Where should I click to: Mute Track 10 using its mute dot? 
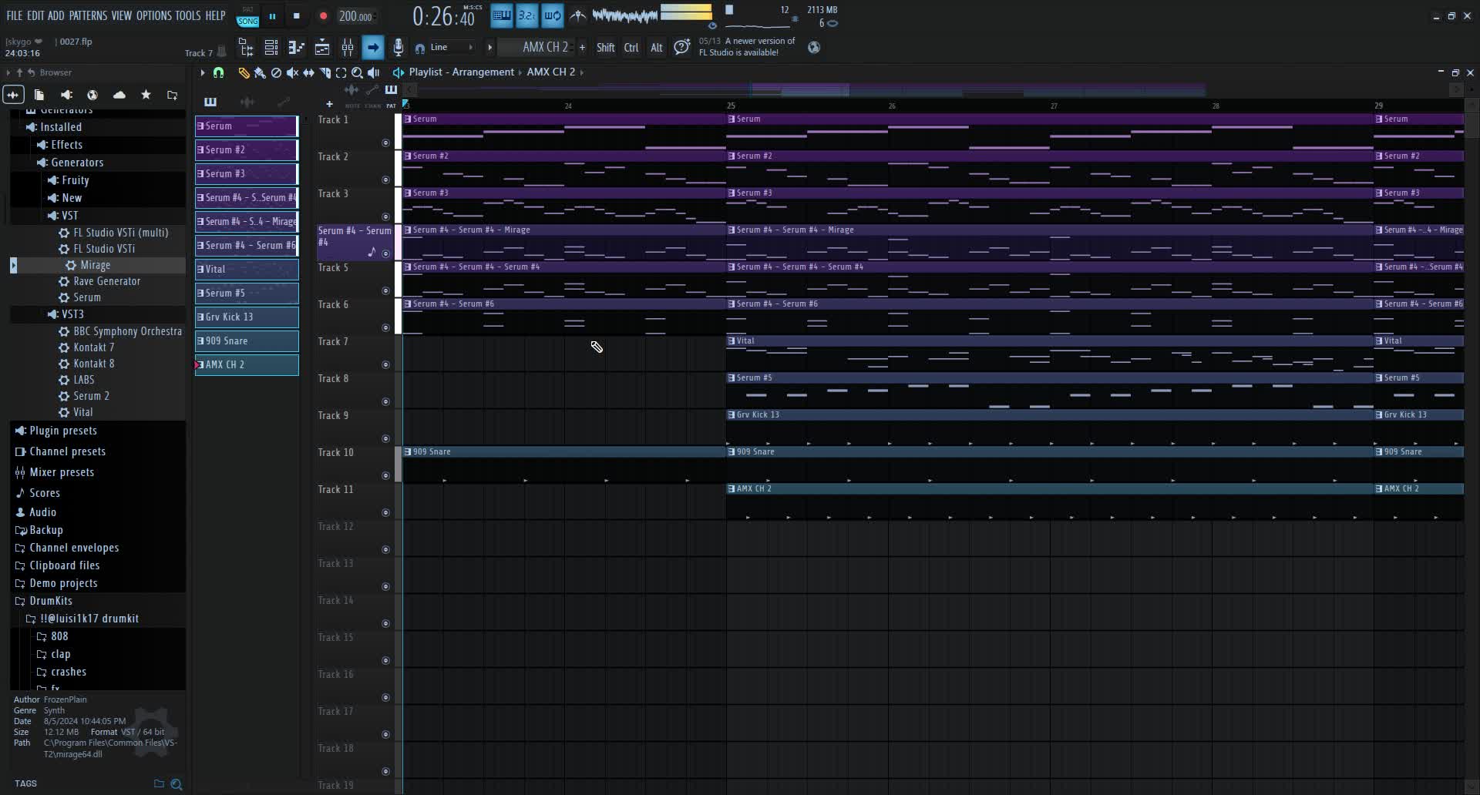click(x=385, y=475)
